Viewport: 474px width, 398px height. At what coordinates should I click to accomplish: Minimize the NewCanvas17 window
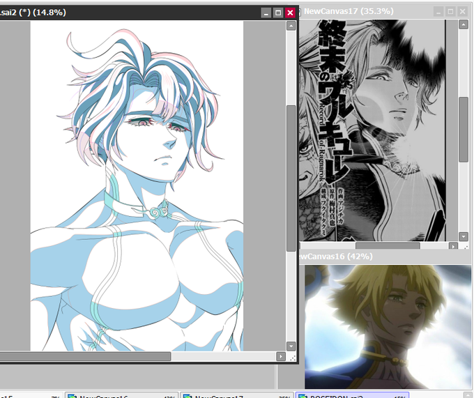[x=438, y=11]
